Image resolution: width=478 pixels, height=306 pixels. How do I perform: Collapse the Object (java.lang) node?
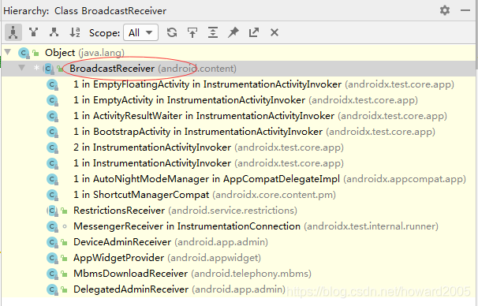[8, 52]
